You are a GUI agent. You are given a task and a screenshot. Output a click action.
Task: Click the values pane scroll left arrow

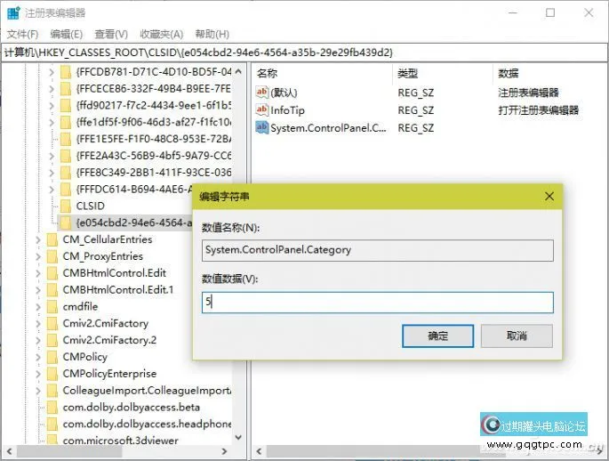pyautogui.click(x=259, y=451)
